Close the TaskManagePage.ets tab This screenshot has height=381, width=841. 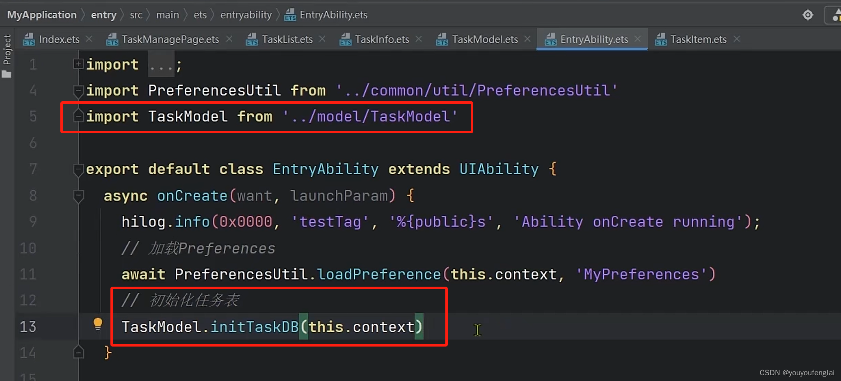pos(229,39)
